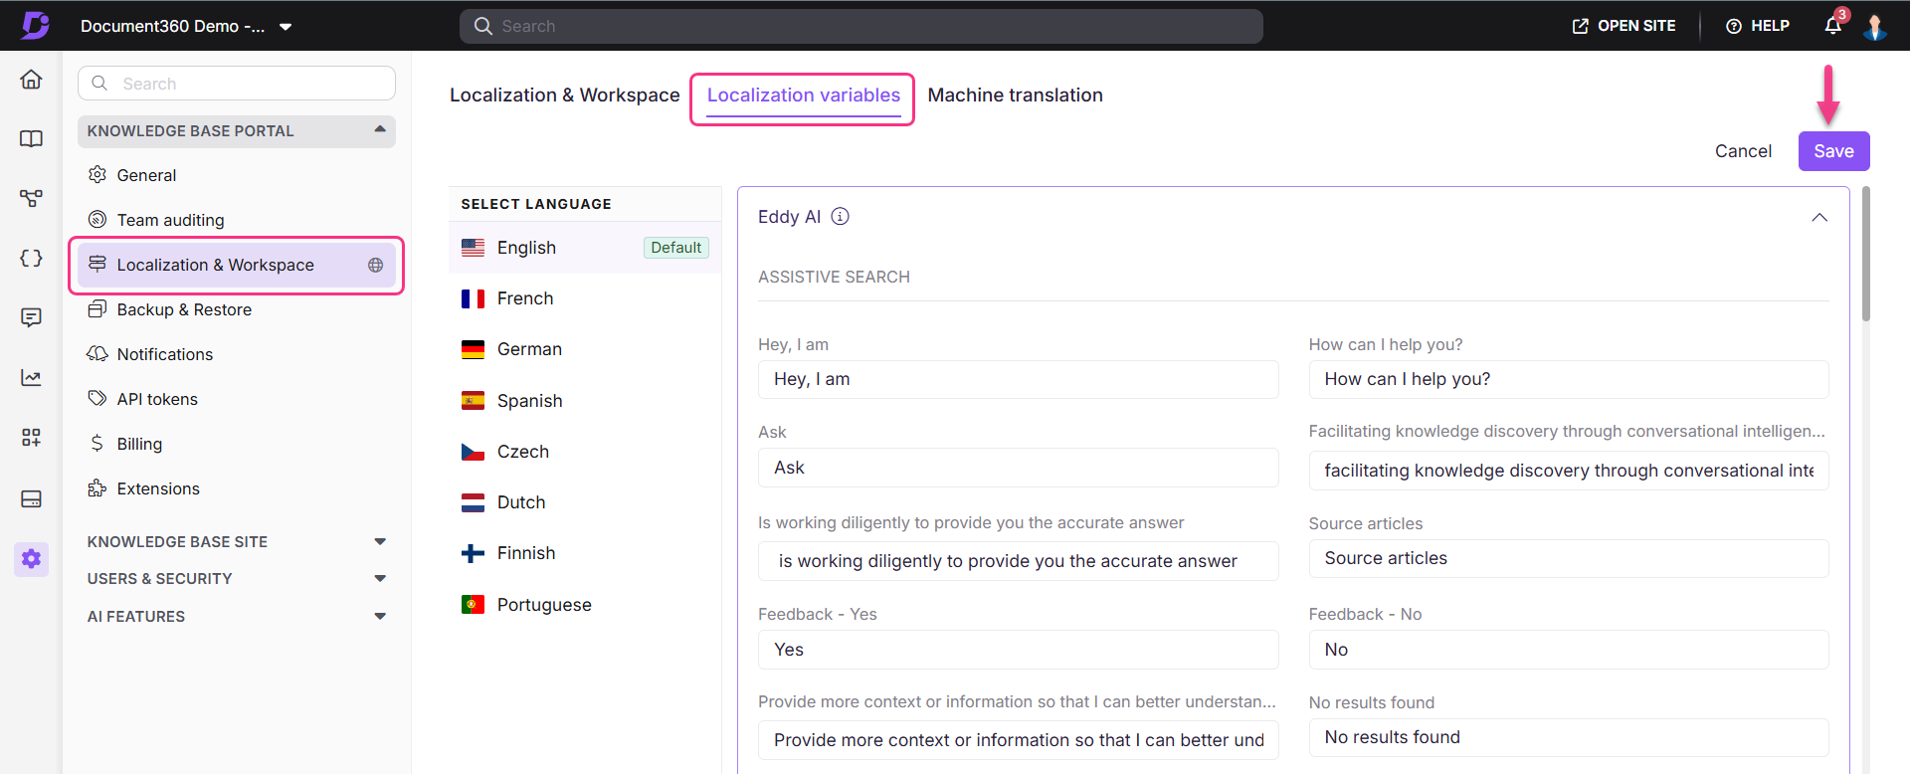The width and height of the screenshot is (1910, 774).
Task: Click the 'Hey, I am' input field
Action: click(x=1018, y=380)
